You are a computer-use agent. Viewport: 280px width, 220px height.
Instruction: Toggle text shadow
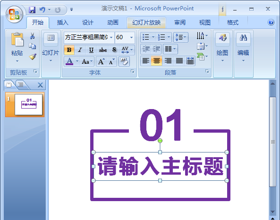pyautogui.click(x=114, y=50)
